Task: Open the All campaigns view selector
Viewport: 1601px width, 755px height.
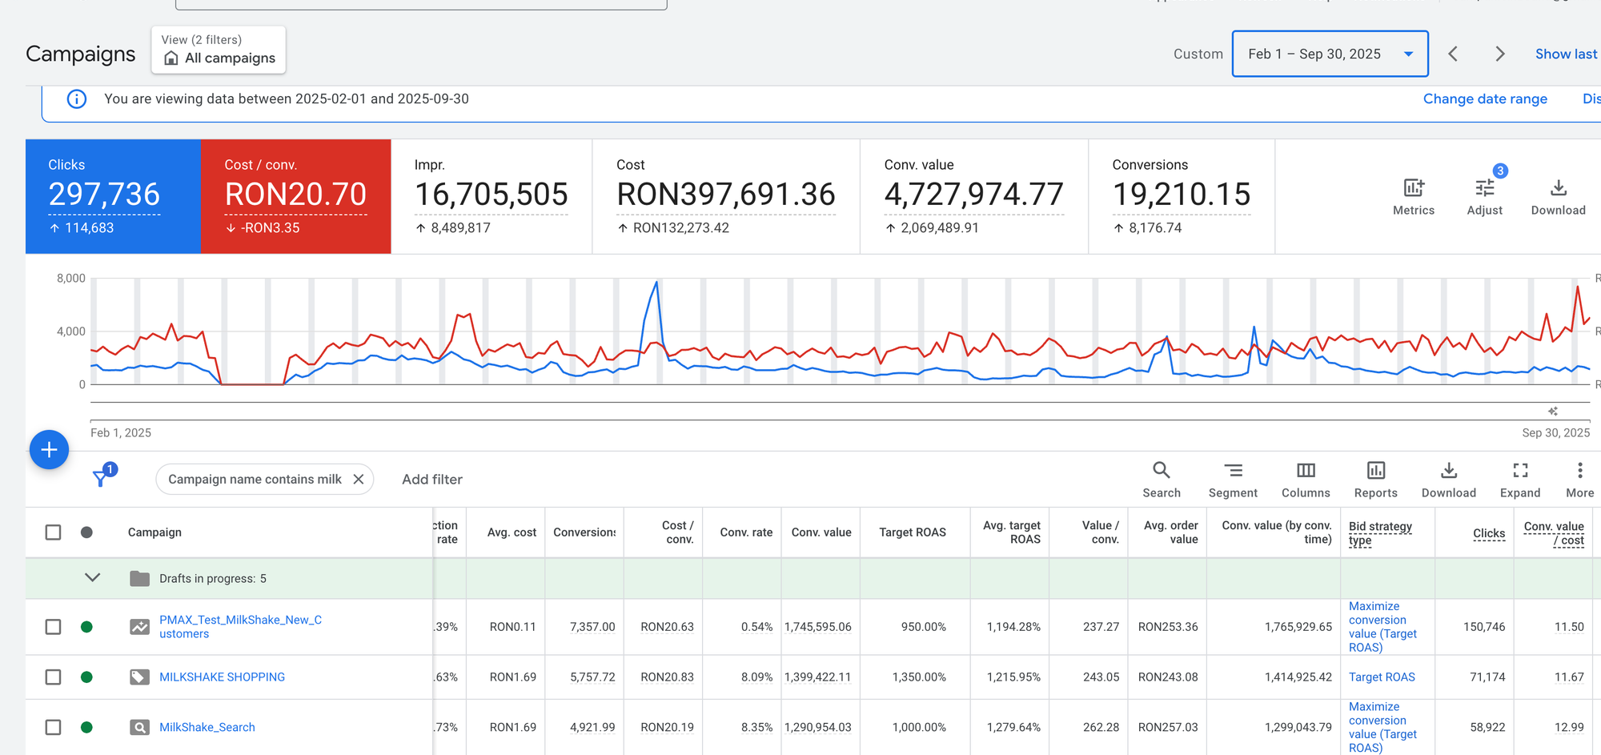Action: (219, 50)
